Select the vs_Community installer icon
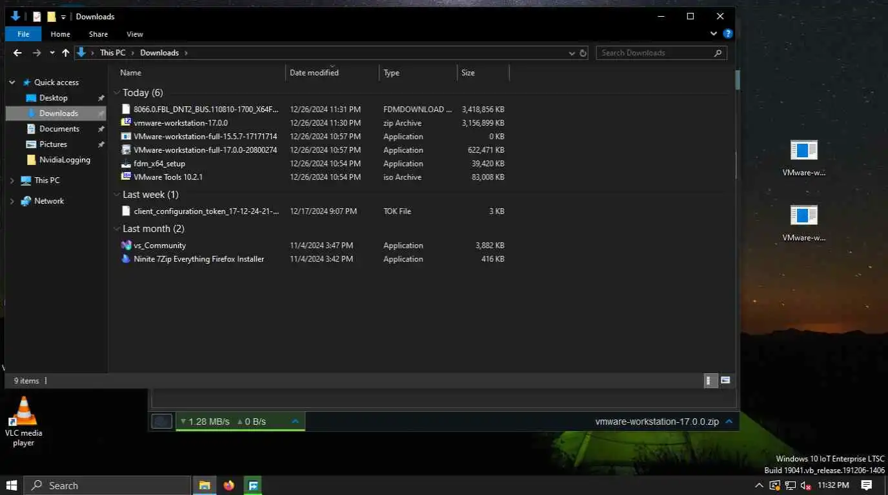The width and height of the screenshot is (888, 495). click(126, 246)
